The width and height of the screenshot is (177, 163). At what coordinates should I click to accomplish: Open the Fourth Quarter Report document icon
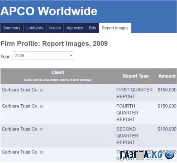point(42,107)
